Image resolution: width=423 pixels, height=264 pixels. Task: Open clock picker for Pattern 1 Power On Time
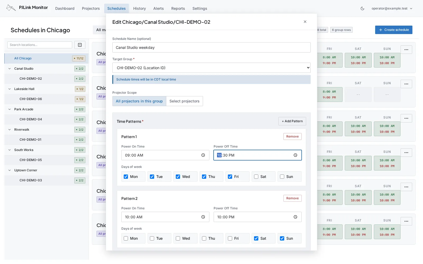[x=203, y=155]
